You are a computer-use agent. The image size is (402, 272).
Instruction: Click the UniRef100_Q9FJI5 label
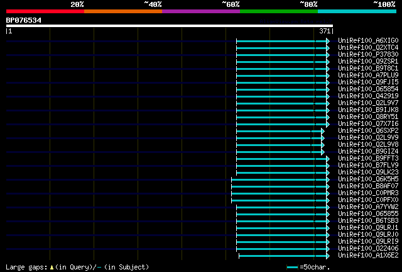coord(368,82)
